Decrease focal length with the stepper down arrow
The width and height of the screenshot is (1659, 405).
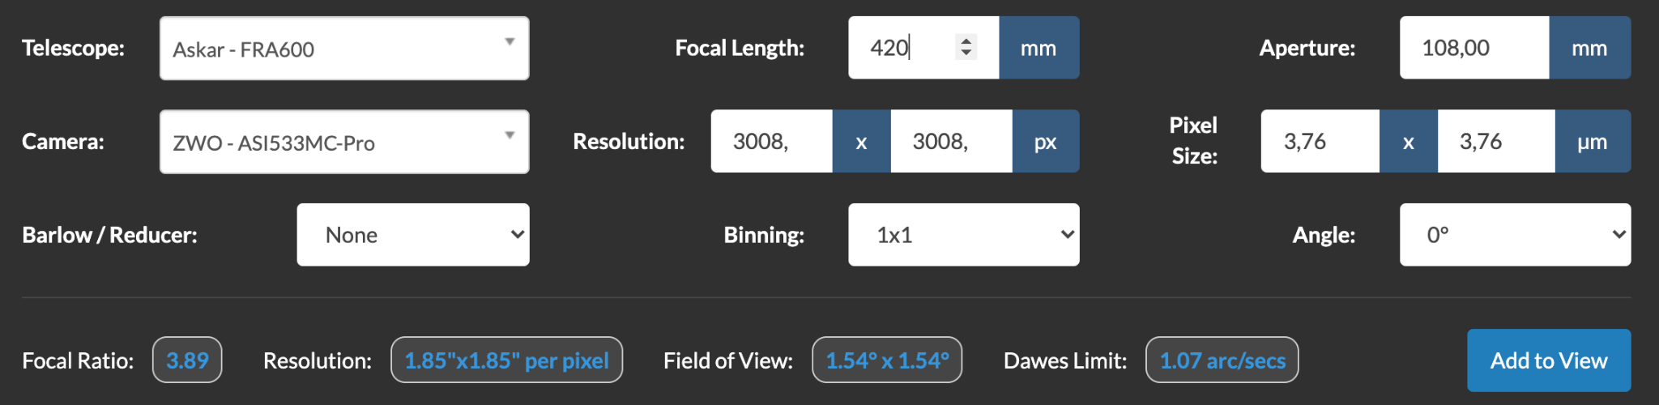pos(966,53)
